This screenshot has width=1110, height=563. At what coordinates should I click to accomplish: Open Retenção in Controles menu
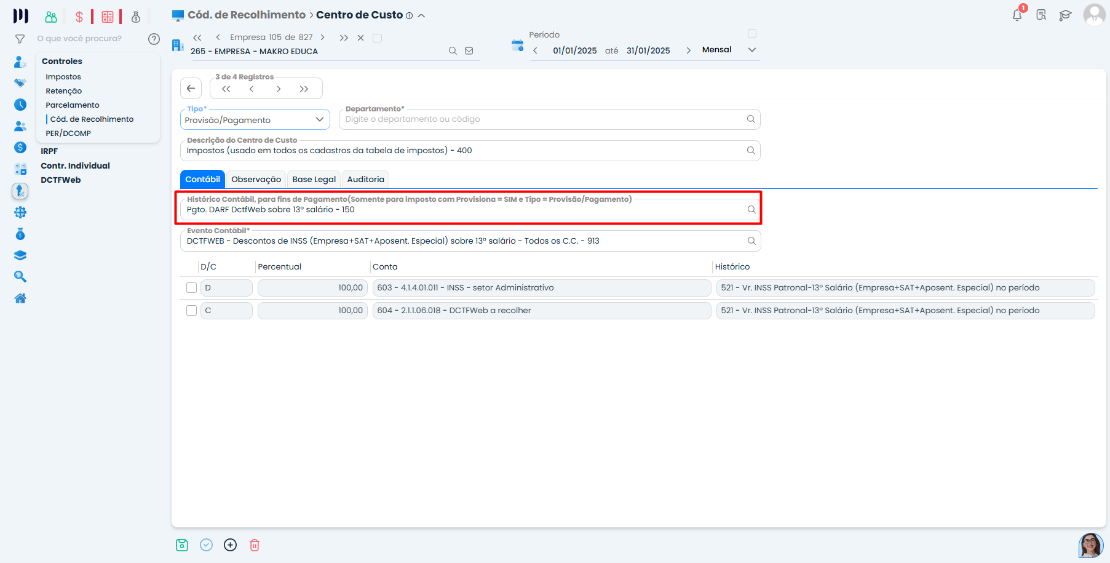63,91
